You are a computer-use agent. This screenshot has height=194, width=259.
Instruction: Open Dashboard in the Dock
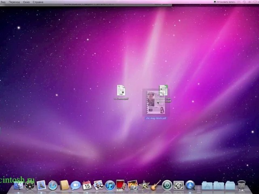[30, 185]
